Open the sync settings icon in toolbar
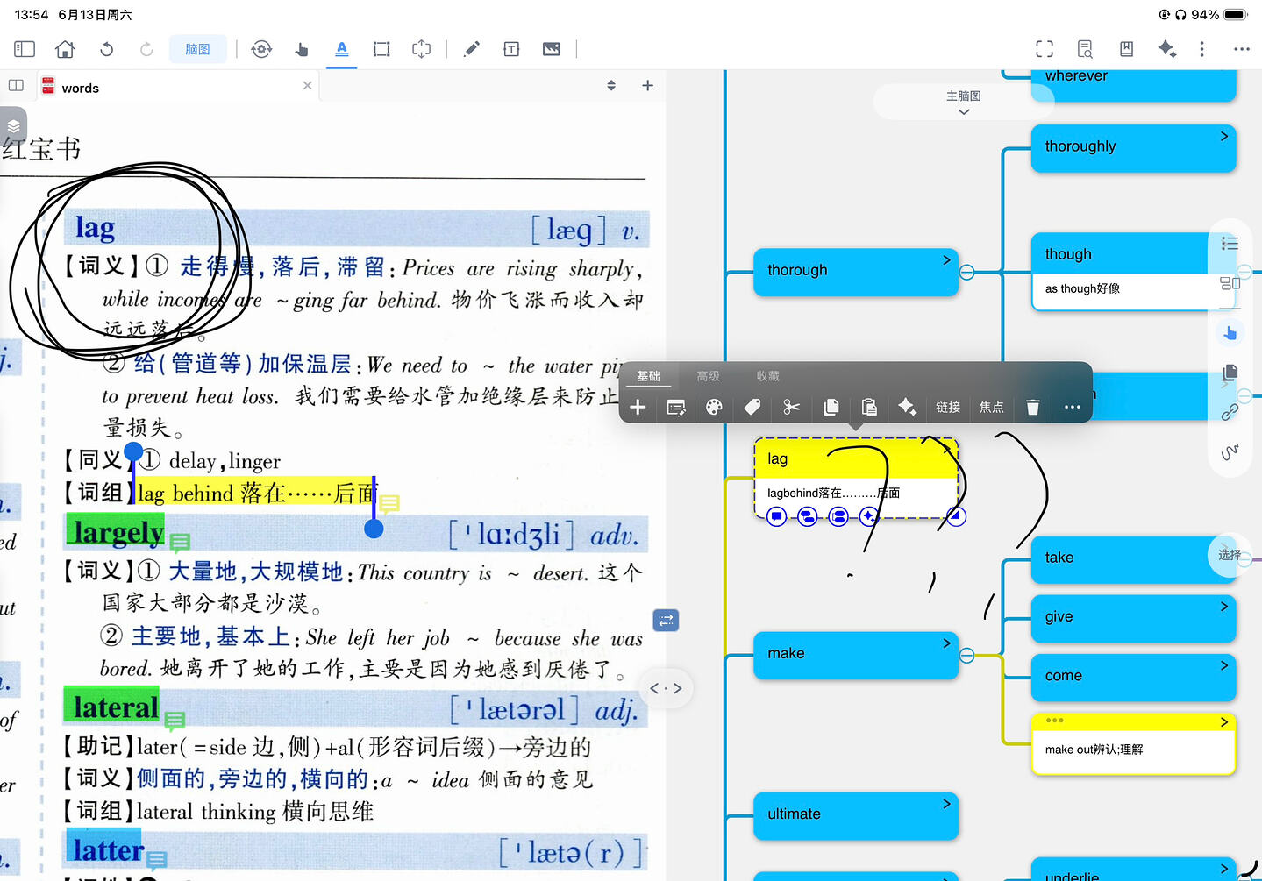1262x881 pixels. [261, 49]
